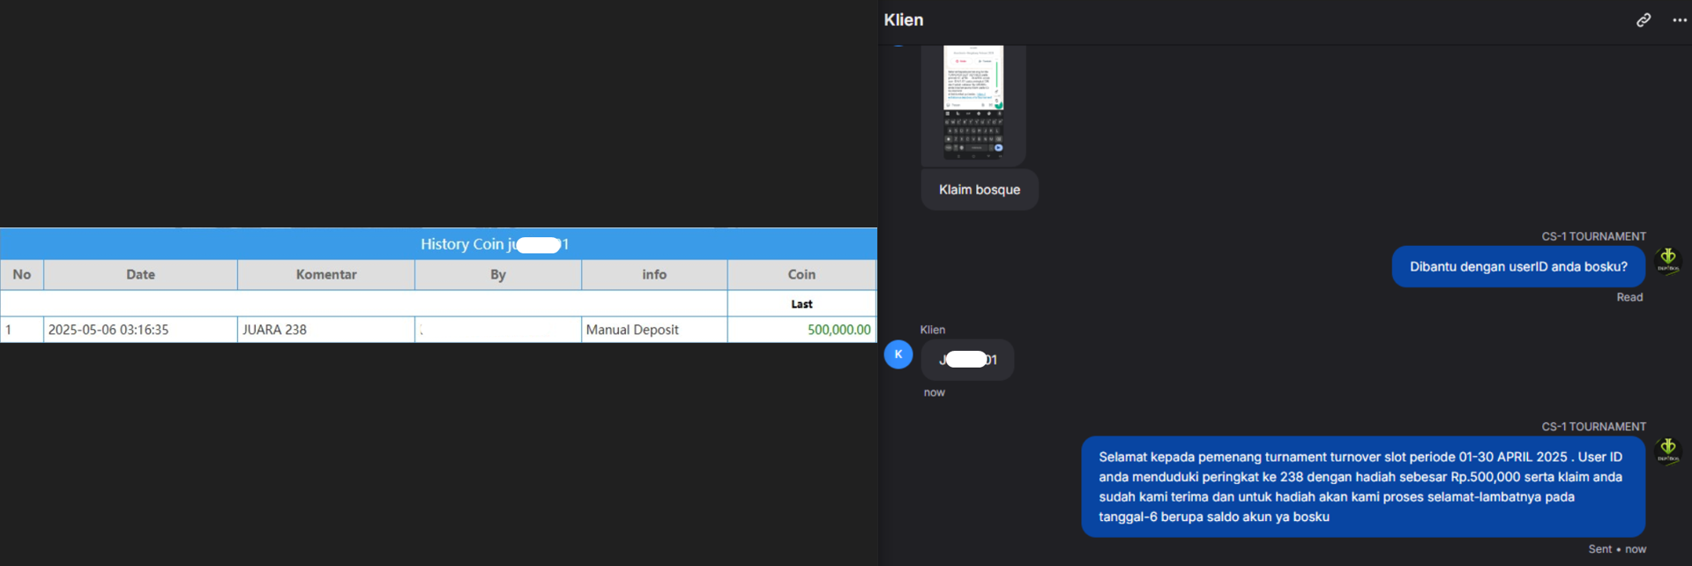The width and height of the screenshot is (1692, 566).
Task: Click the link icon in chat header
Action: (1644, 19)
